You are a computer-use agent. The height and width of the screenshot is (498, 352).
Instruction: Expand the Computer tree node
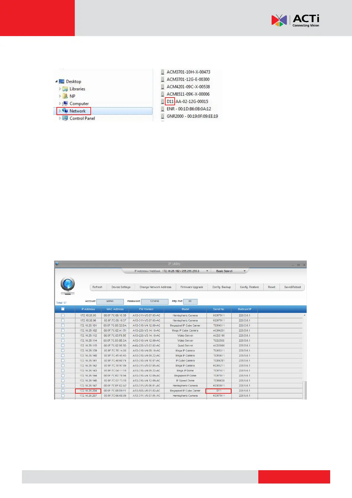point(60,104)
